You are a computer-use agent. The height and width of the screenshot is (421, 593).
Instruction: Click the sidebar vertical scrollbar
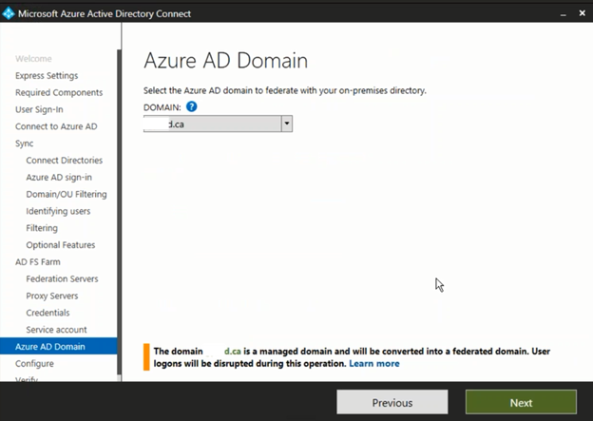(x=119, y=212)
